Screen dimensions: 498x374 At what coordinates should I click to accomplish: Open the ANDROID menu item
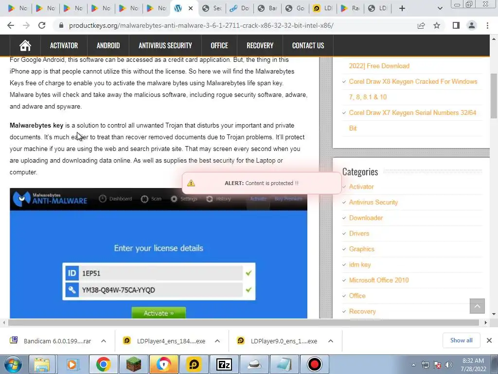coord(108,45)
